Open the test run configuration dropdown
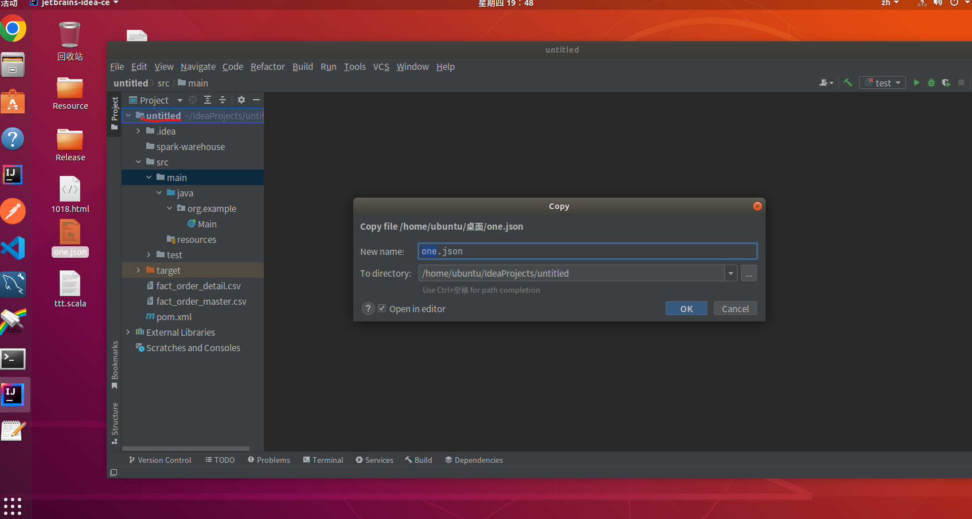The height and width of the screenshot is (519, 972). (x=883, y=83)
